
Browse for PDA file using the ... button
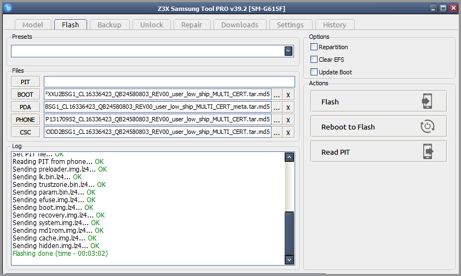[x=276, y=108]
